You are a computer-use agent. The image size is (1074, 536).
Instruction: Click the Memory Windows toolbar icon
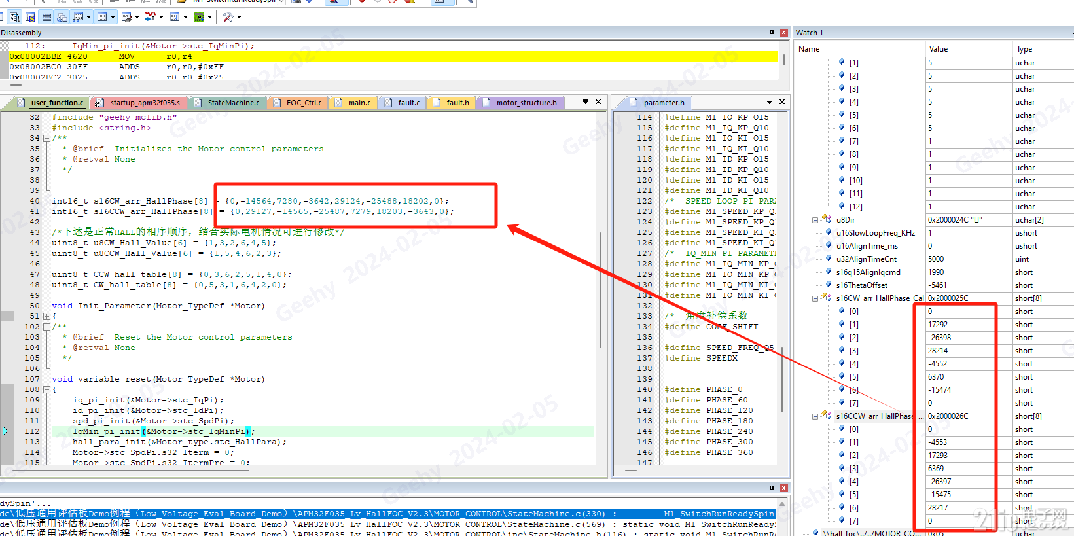tap(102, 17)
